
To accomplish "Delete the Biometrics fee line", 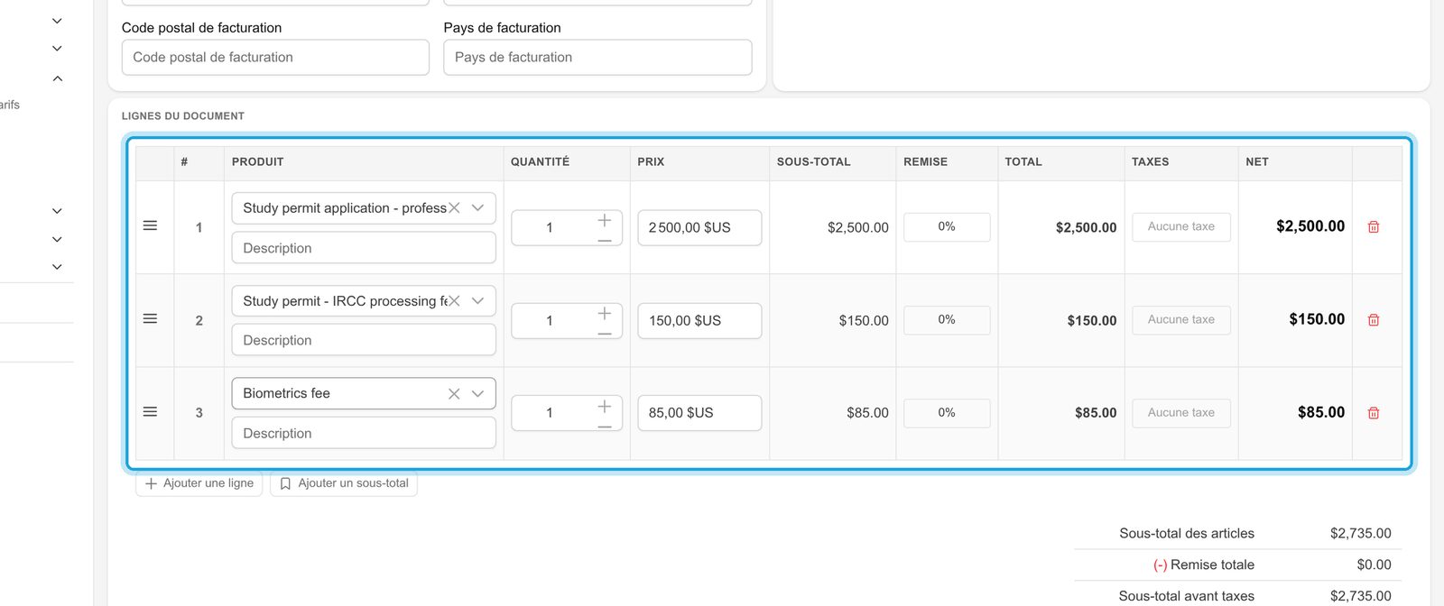I will (x=1374, y=413).
